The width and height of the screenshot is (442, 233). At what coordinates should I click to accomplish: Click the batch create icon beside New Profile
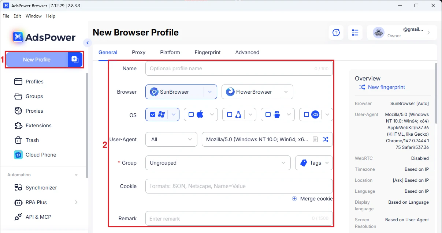point(74,60)
